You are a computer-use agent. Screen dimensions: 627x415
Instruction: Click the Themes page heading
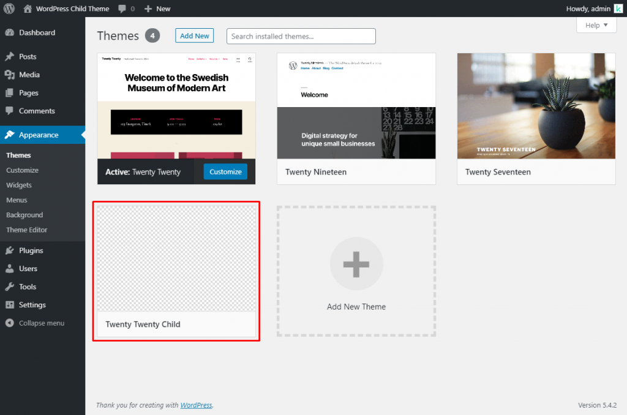pos(118,36)
